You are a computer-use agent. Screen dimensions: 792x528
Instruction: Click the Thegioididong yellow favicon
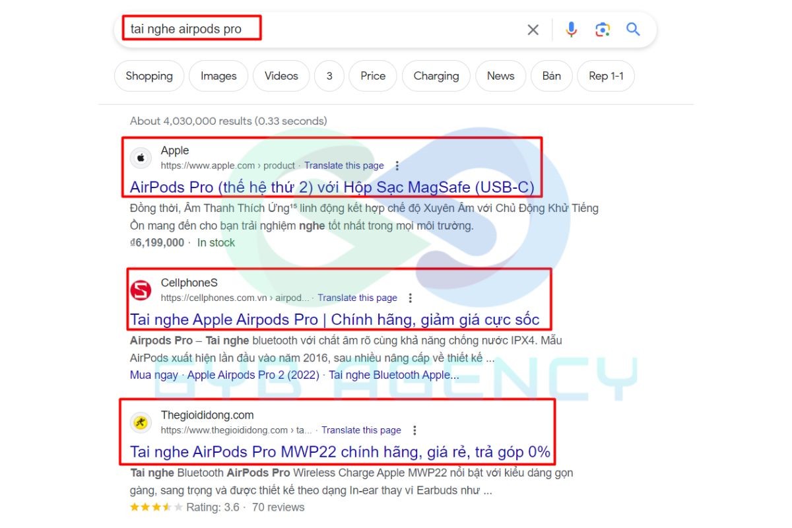tap(141, 422)
